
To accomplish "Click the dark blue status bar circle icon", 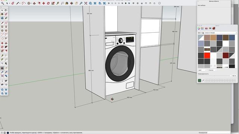I will pyautogui.click(x=8, y=133).
